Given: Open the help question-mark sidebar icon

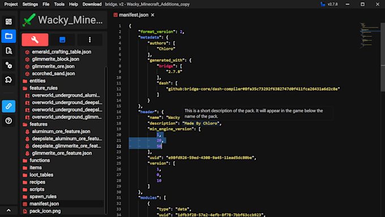Looking at the screenshot, I should (x=8, y=121).
